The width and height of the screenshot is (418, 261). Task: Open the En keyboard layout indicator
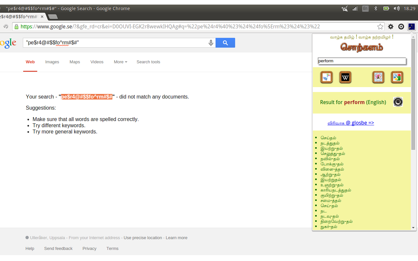point(365,9)
